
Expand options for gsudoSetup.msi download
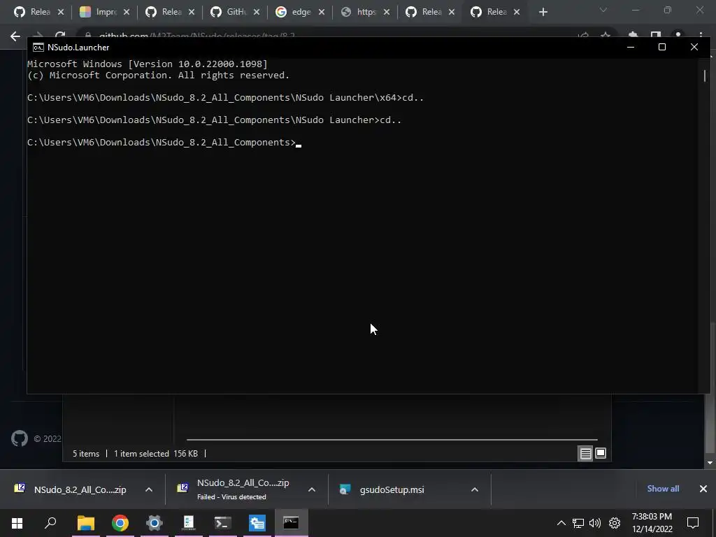click(475, 489)
